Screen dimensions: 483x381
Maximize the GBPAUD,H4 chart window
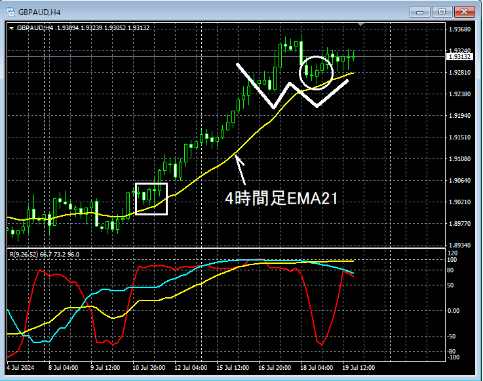(x=442, y=12)
